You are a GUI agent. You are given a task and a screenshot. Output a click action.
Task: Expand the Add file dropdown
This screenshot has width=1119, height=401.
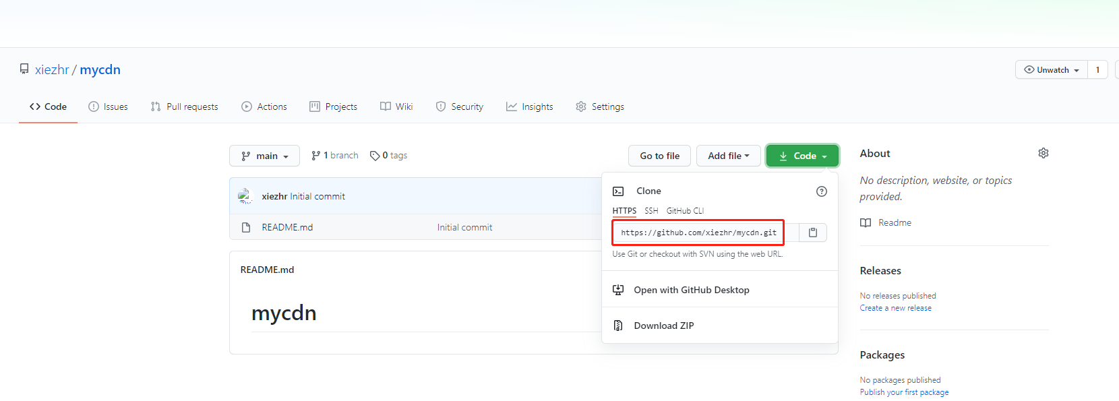tap(728, 156)
